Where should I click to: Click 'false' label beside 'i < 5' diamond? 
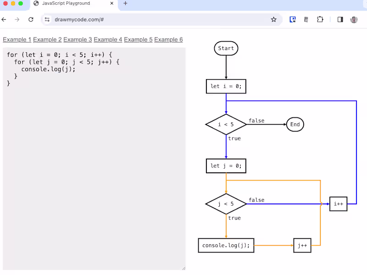click(256, 121)
